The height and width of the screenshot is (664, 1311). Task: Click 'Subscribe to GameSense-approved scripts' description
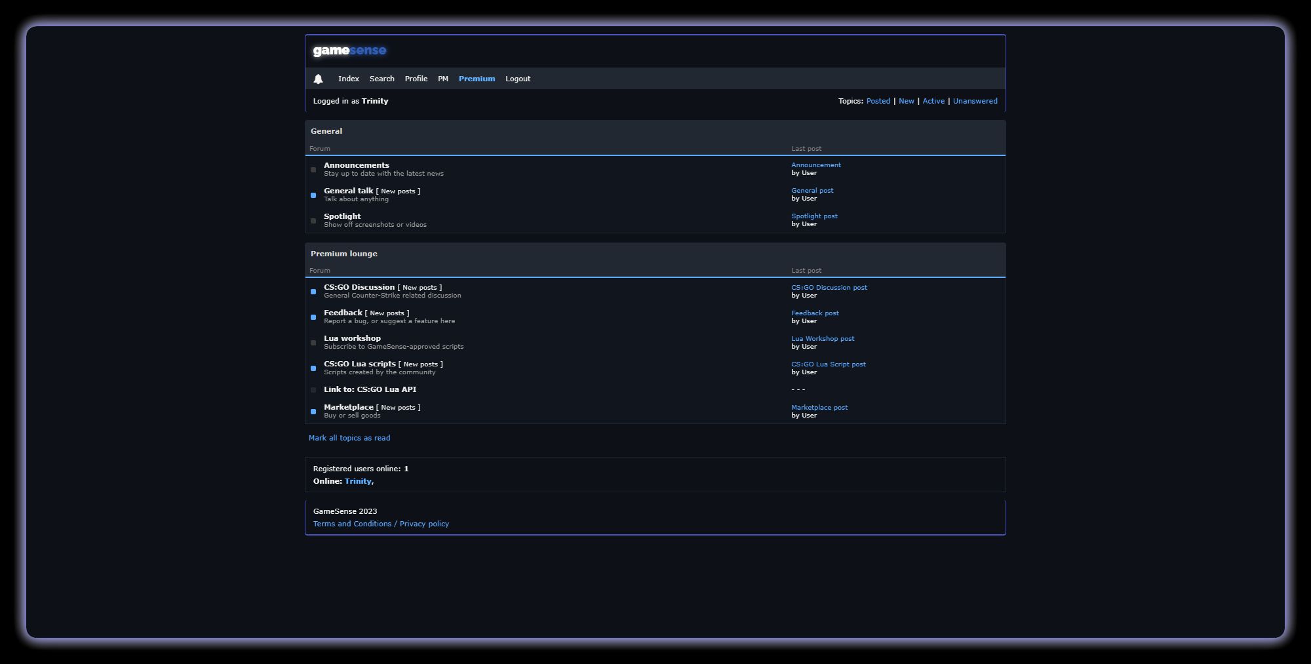tap(393, 347)
